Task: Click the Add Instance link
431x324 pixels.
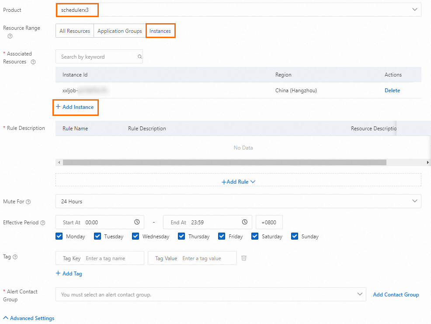Action: click(x=75, y=107)
